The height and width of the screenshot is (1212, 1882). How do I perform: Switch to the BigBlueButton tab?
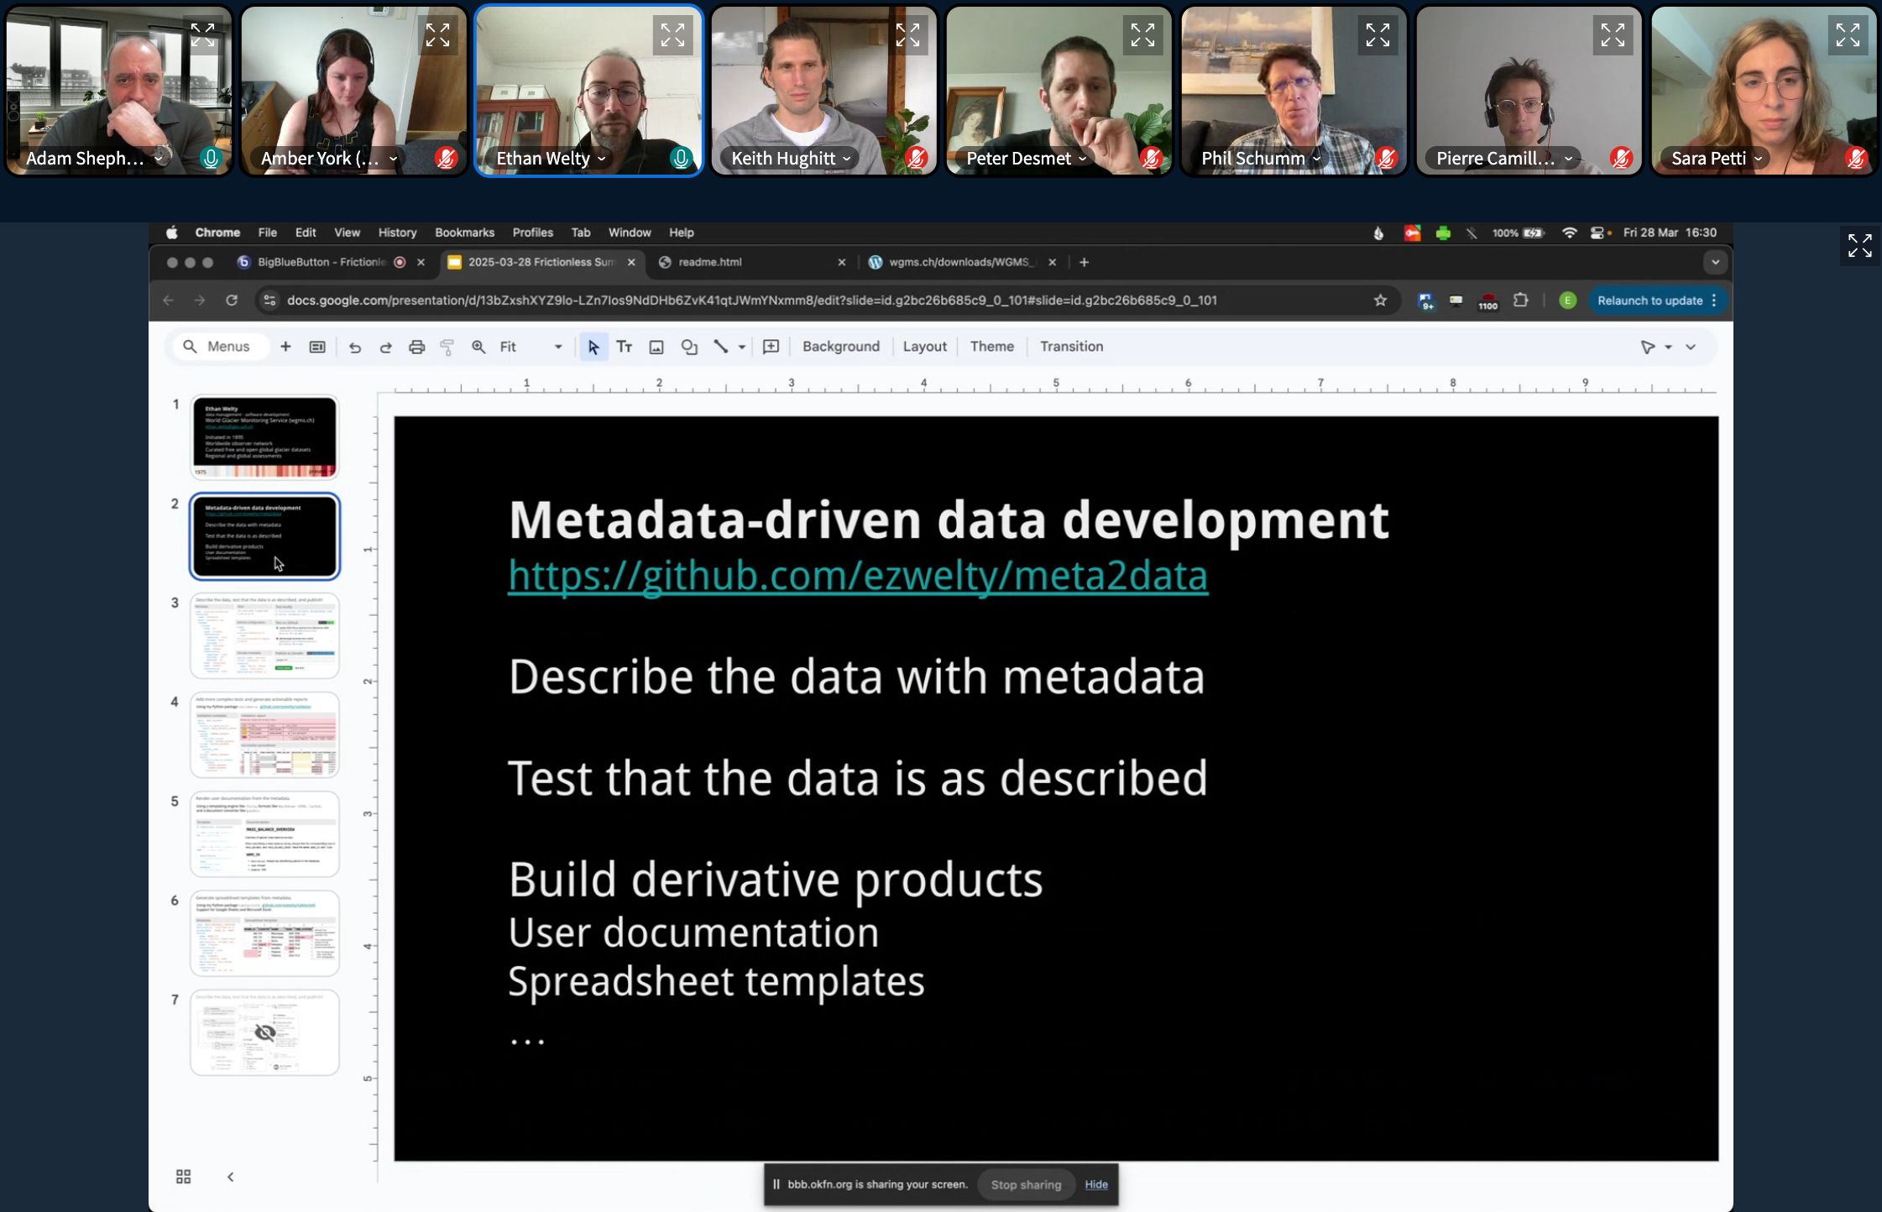pyautogui.click(x=331, y=263)
